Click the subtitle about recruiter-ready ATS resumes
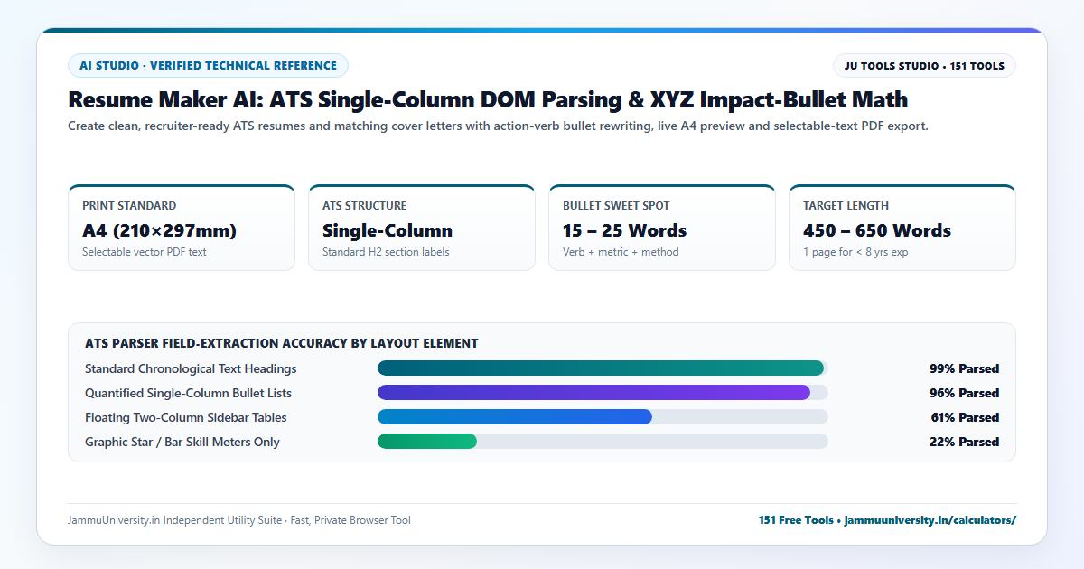1084x569 pixels. [x=498, y=126]
